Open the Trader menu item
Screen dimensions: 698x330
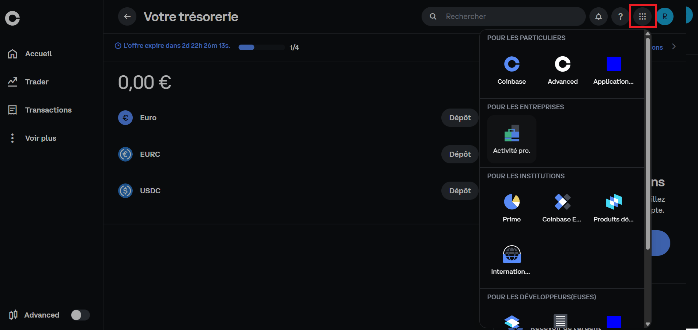37,81
